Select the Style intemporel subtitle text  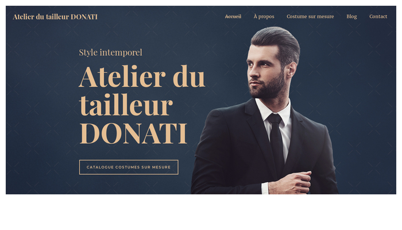point(110,52)
